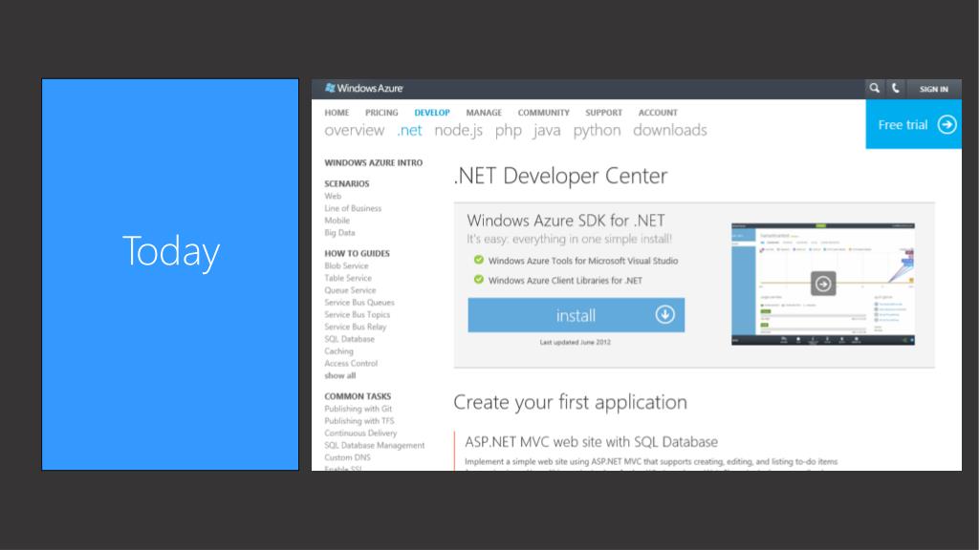
Task: Open ASP.NET MVC web site tutorial heading
Action: [x=591, y=441]
